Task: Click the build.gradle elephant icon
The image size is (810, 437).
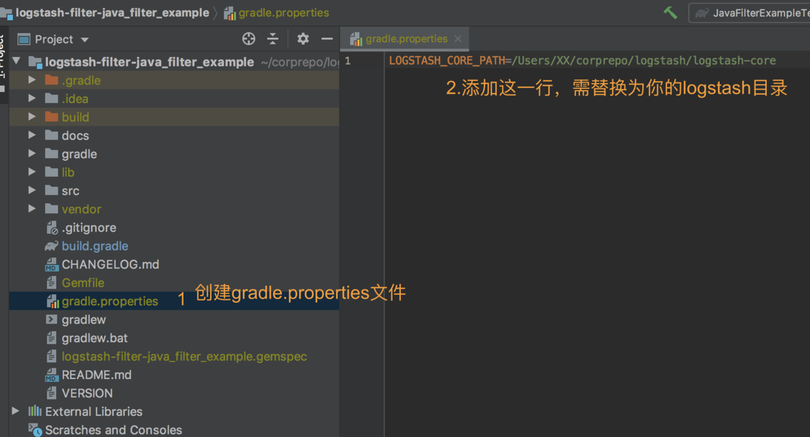Action: 52,246
